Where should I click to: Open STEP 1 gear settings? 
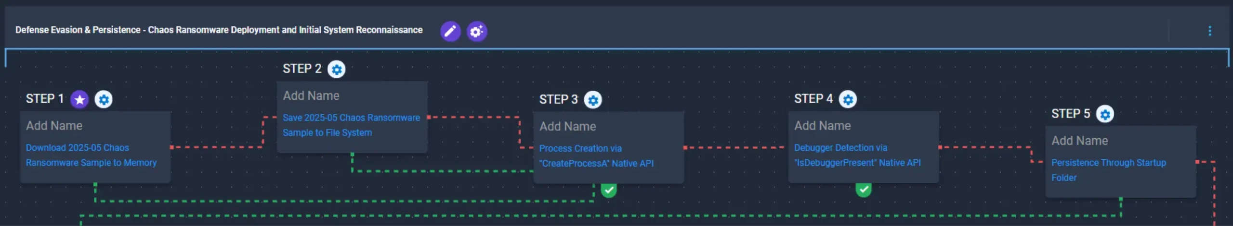coord(104,100)
